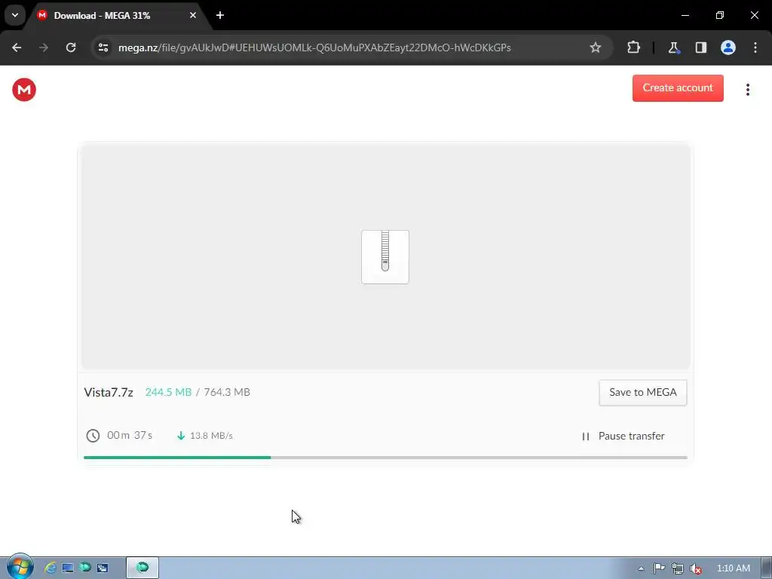Open the browser extensions puzzle icon
This screenshot has height=579, width=772.
[633, 47]
